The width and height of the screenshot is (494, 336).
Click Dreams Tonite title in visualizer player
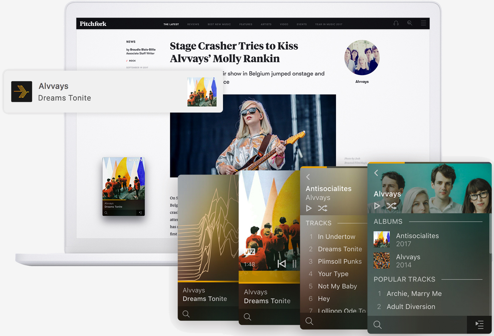pyautogui.click(x=205, y=299)
